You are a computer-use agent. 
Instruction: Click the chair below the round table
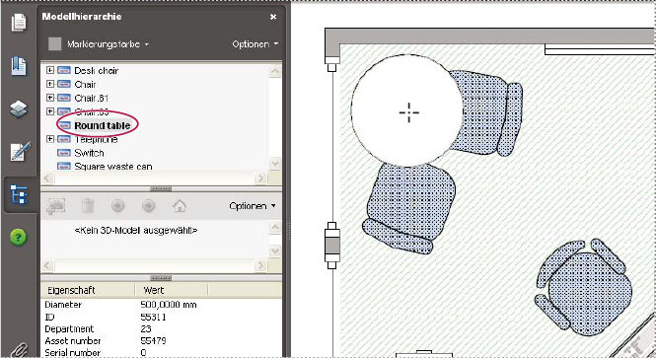(408, 208)
